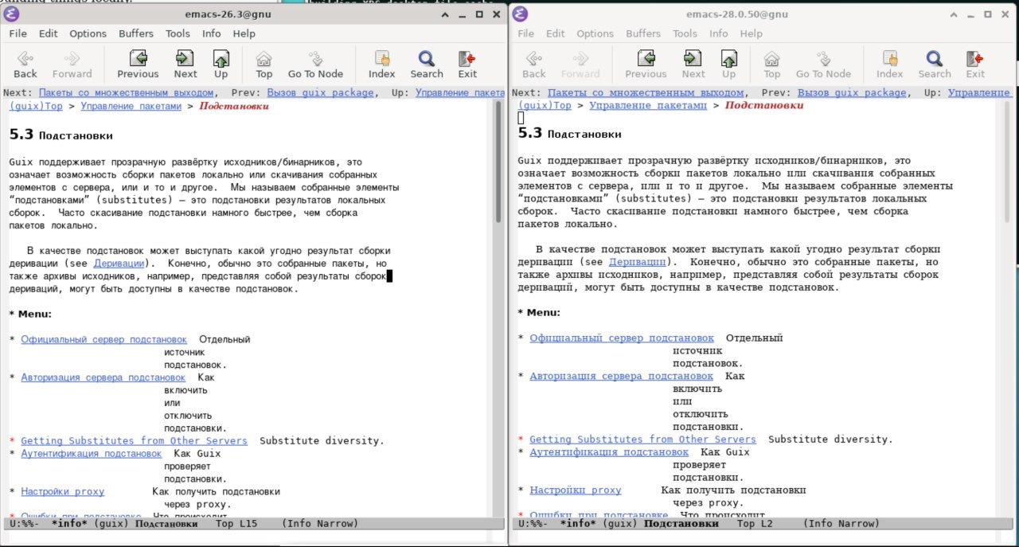Open Help menu in emacs-26.3
The image size is (1019, 547).
(244, 33)
